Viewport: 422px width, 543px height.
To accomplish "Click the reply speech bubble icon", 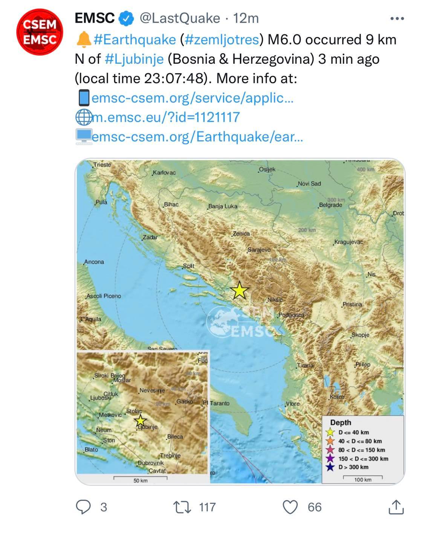I will [83, 507].
